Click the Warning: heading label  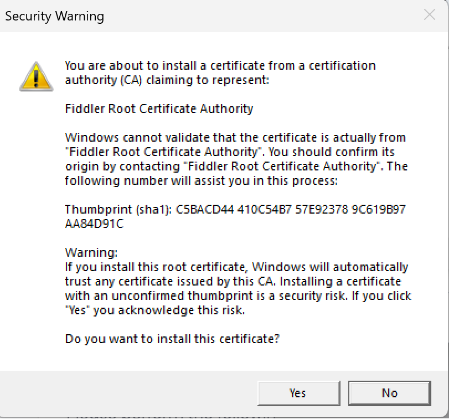91,253
